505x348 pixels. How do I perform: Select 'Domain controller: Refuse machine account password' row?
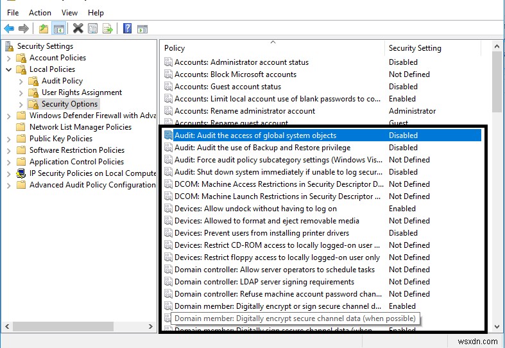click(322, 294)
